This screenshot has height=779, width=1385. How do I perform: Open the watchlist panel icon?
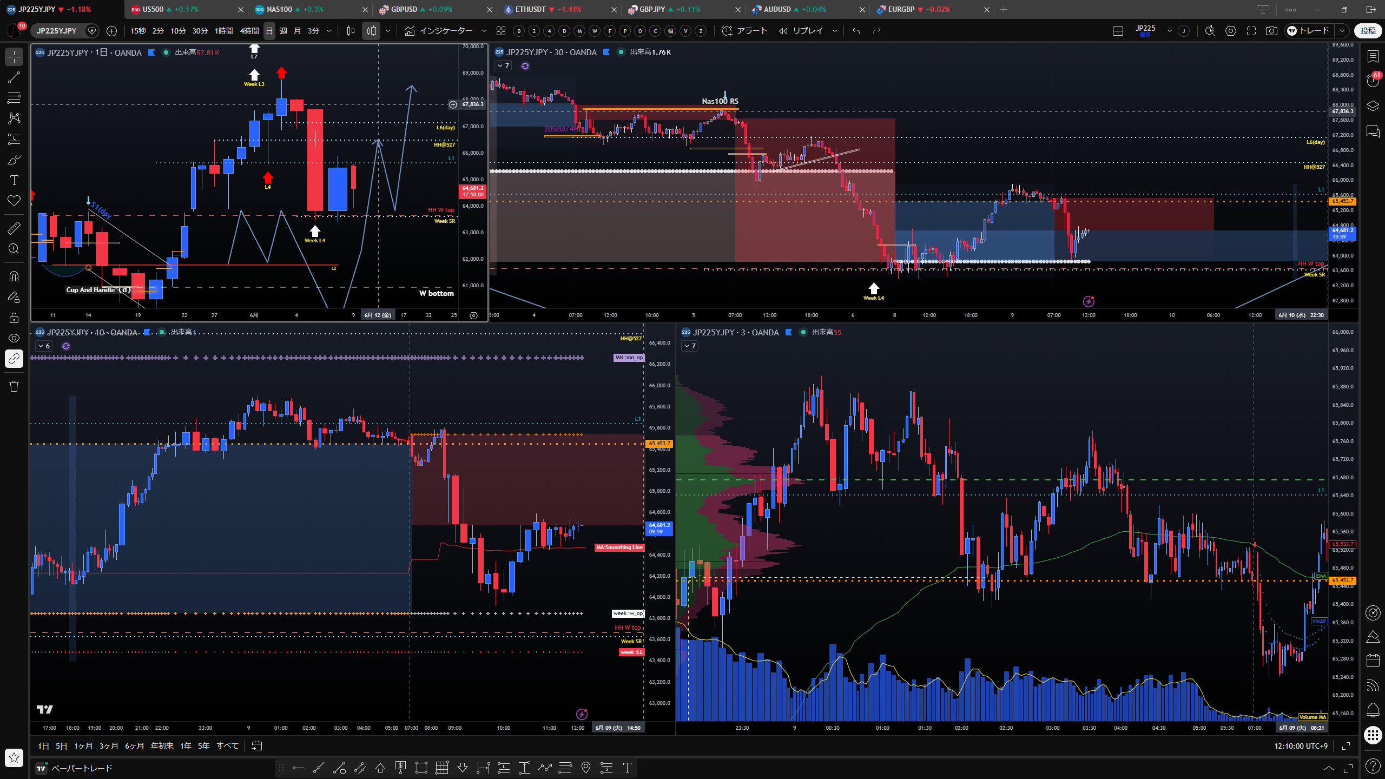(x=1373, y=57)
